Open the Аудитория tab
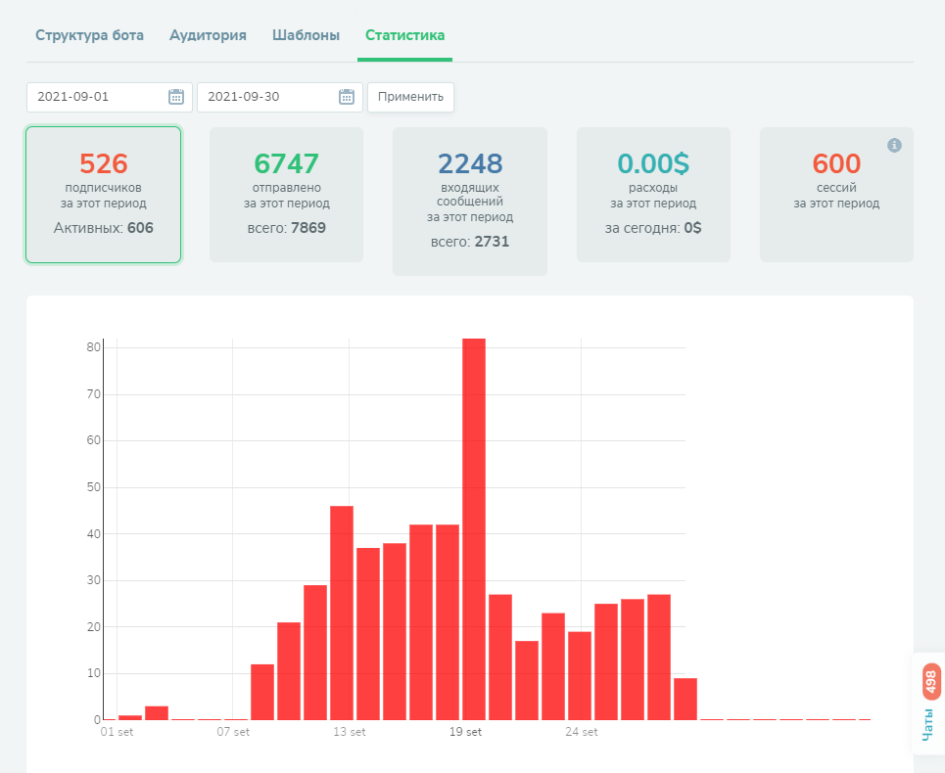The height and width of the screenshot is (773, 945). click(208, 35)
